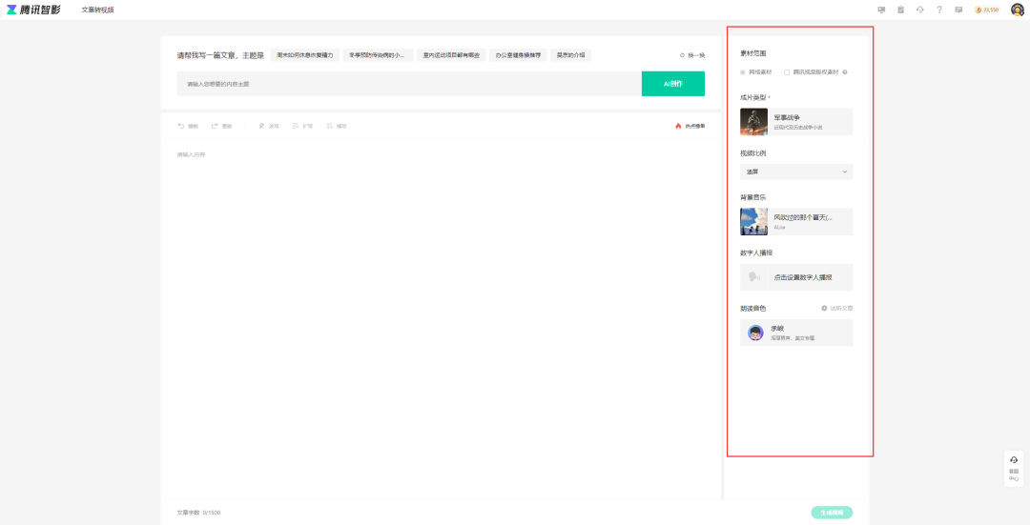Click the topic input field
The height and width of the screenshot is (525, 1030).
[x=408, y=84]
